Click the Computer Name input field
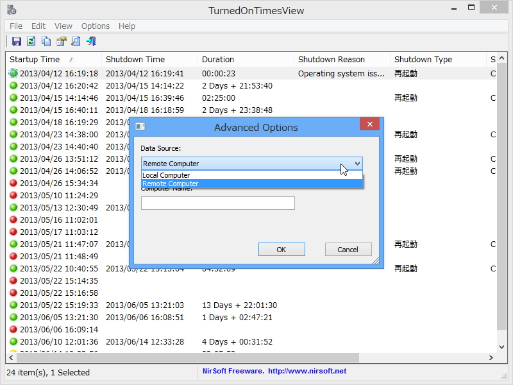Viewport: 513px width, 385px height. [218, 203]
